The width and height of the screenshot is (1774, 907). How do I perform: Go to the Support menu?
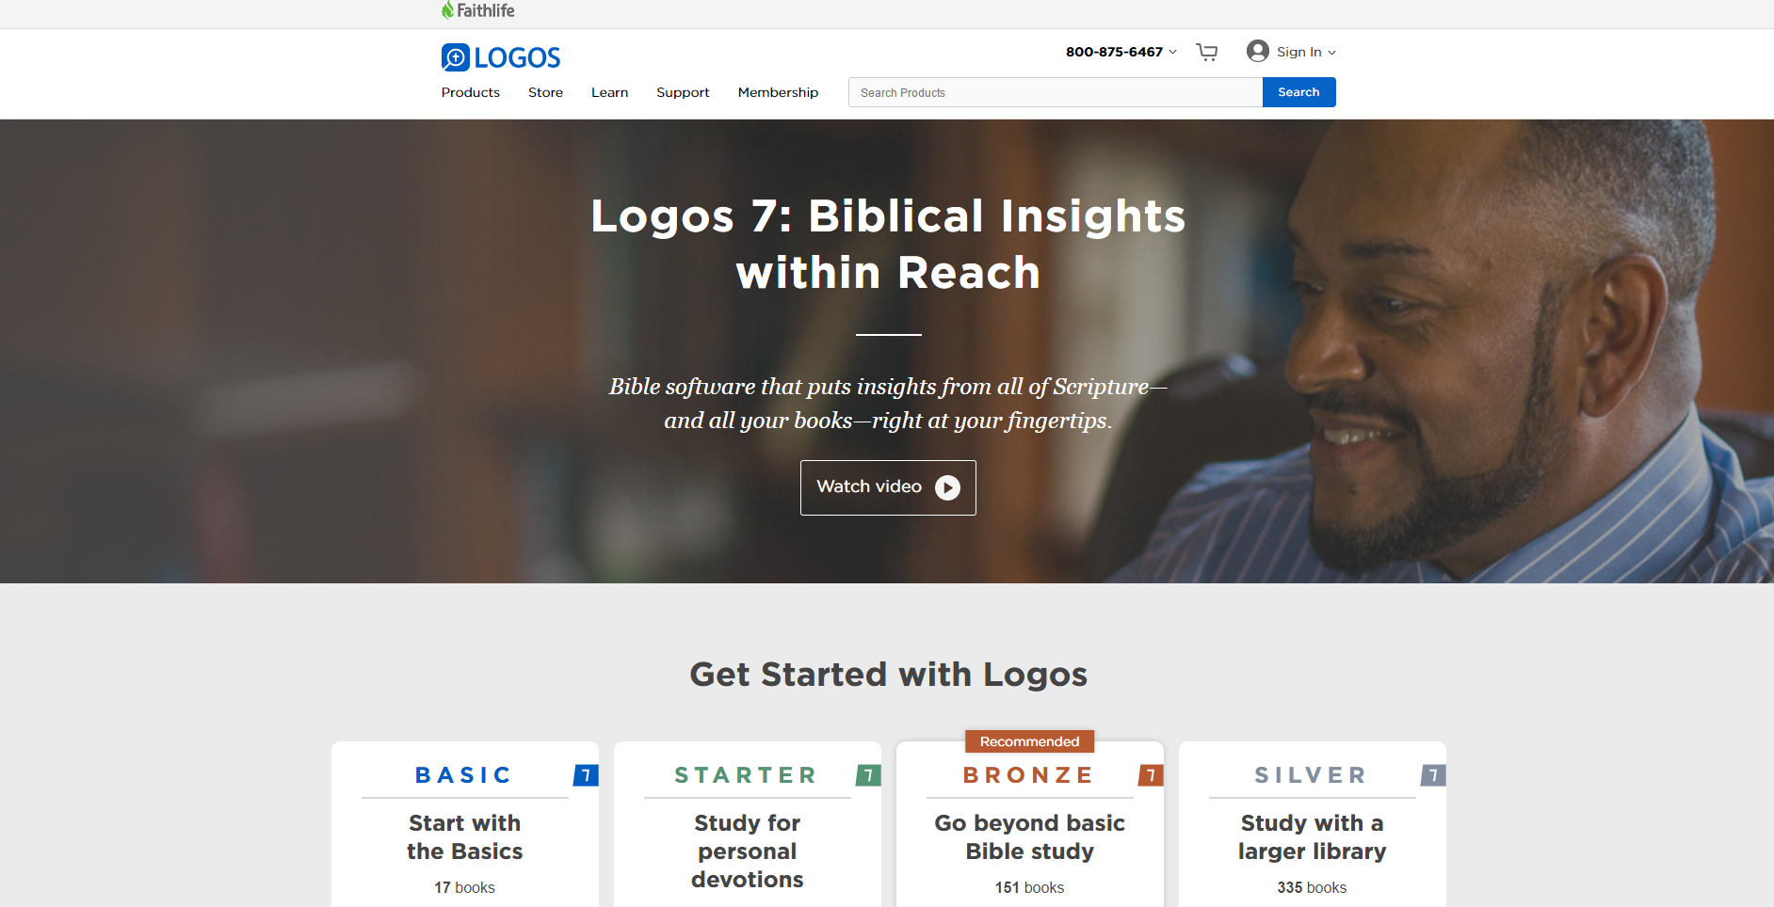pos(683,92)
